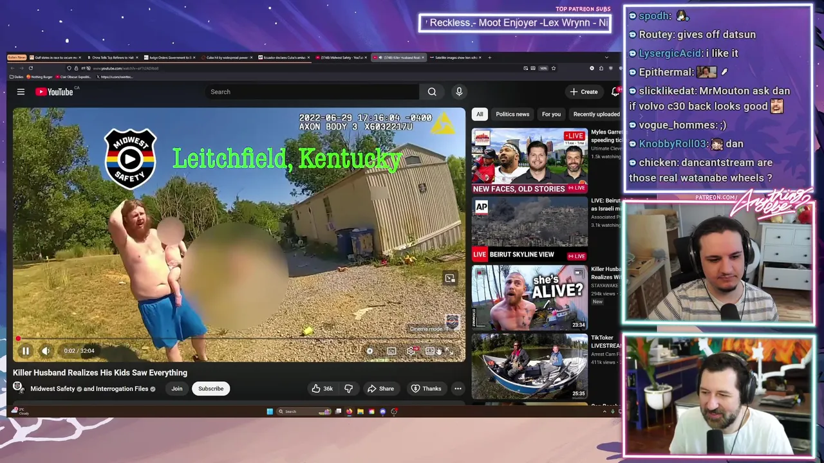Toggle subtitles/closed captions in the player
This screenshot has height=463, width=824.
coord(391,351)
